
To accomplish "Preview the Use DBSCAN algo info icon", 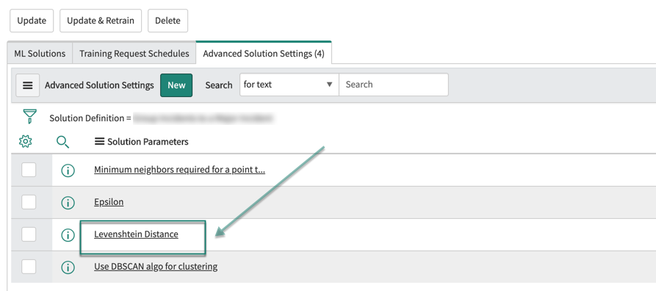I will [x=68, y=267].
